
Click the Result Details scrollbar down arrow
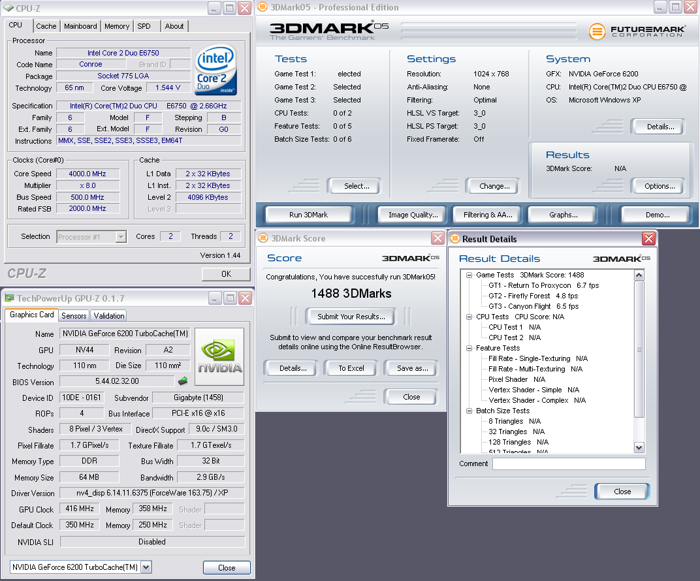point(639,447)
